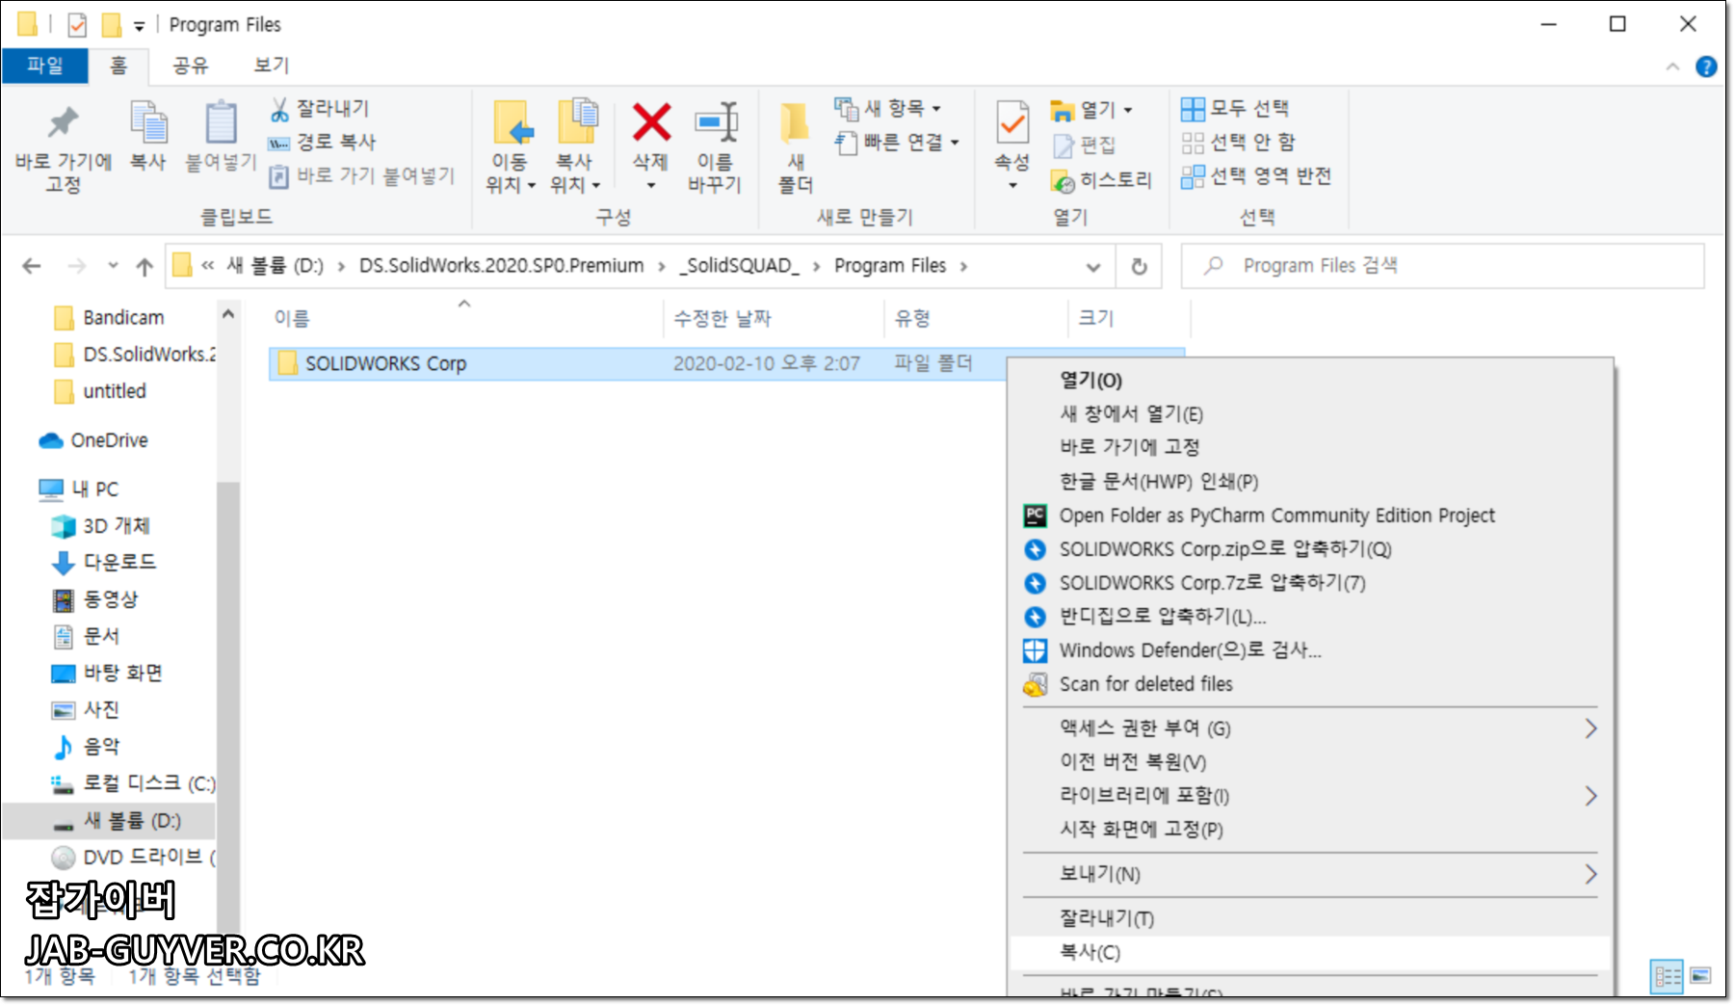Screen dimensions: 1734x1005
Task: Click Invert selection (선택 영역 반전)
Action: [x=1256, y=176]
